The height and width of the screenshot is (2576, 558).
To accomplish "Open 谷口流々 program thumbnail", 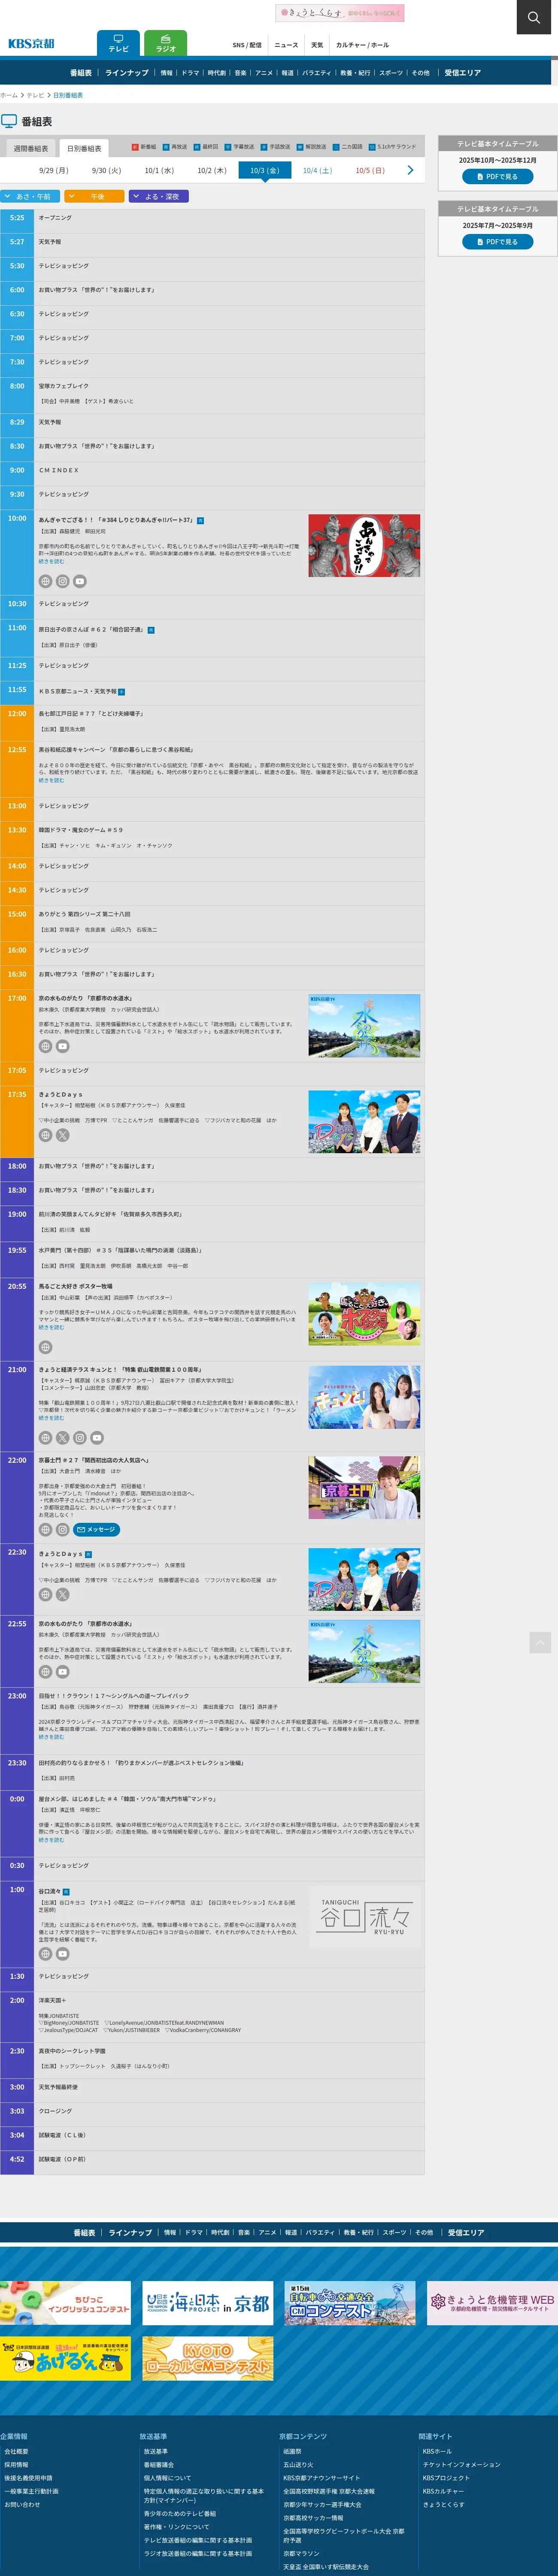I will point(364,1918).
